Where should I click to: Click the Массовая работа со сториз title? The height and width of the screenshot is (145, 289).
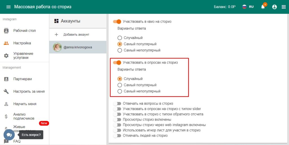click(43, 7)
